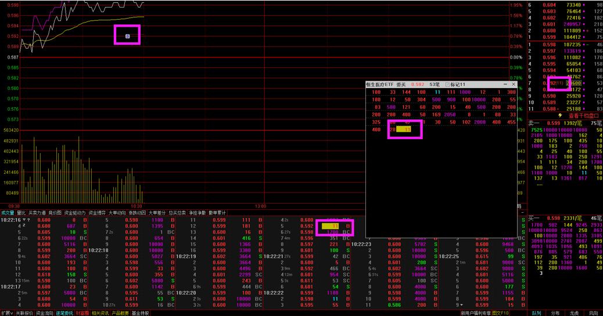Screen dimensions: 603x316
Task: Click the 新用户福利专享 link
Action: 476,313
